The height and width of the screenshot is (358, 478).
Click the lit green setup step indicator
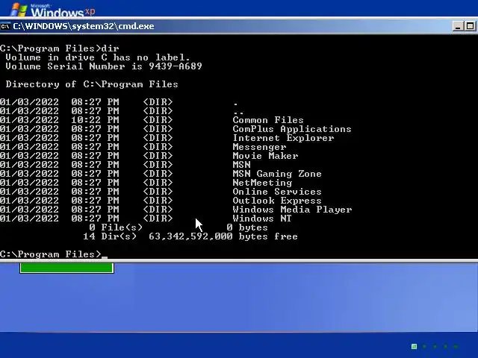click(414, 346)
